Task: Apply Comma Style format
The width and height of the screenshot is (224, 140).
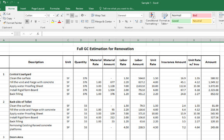Action: 131,21
